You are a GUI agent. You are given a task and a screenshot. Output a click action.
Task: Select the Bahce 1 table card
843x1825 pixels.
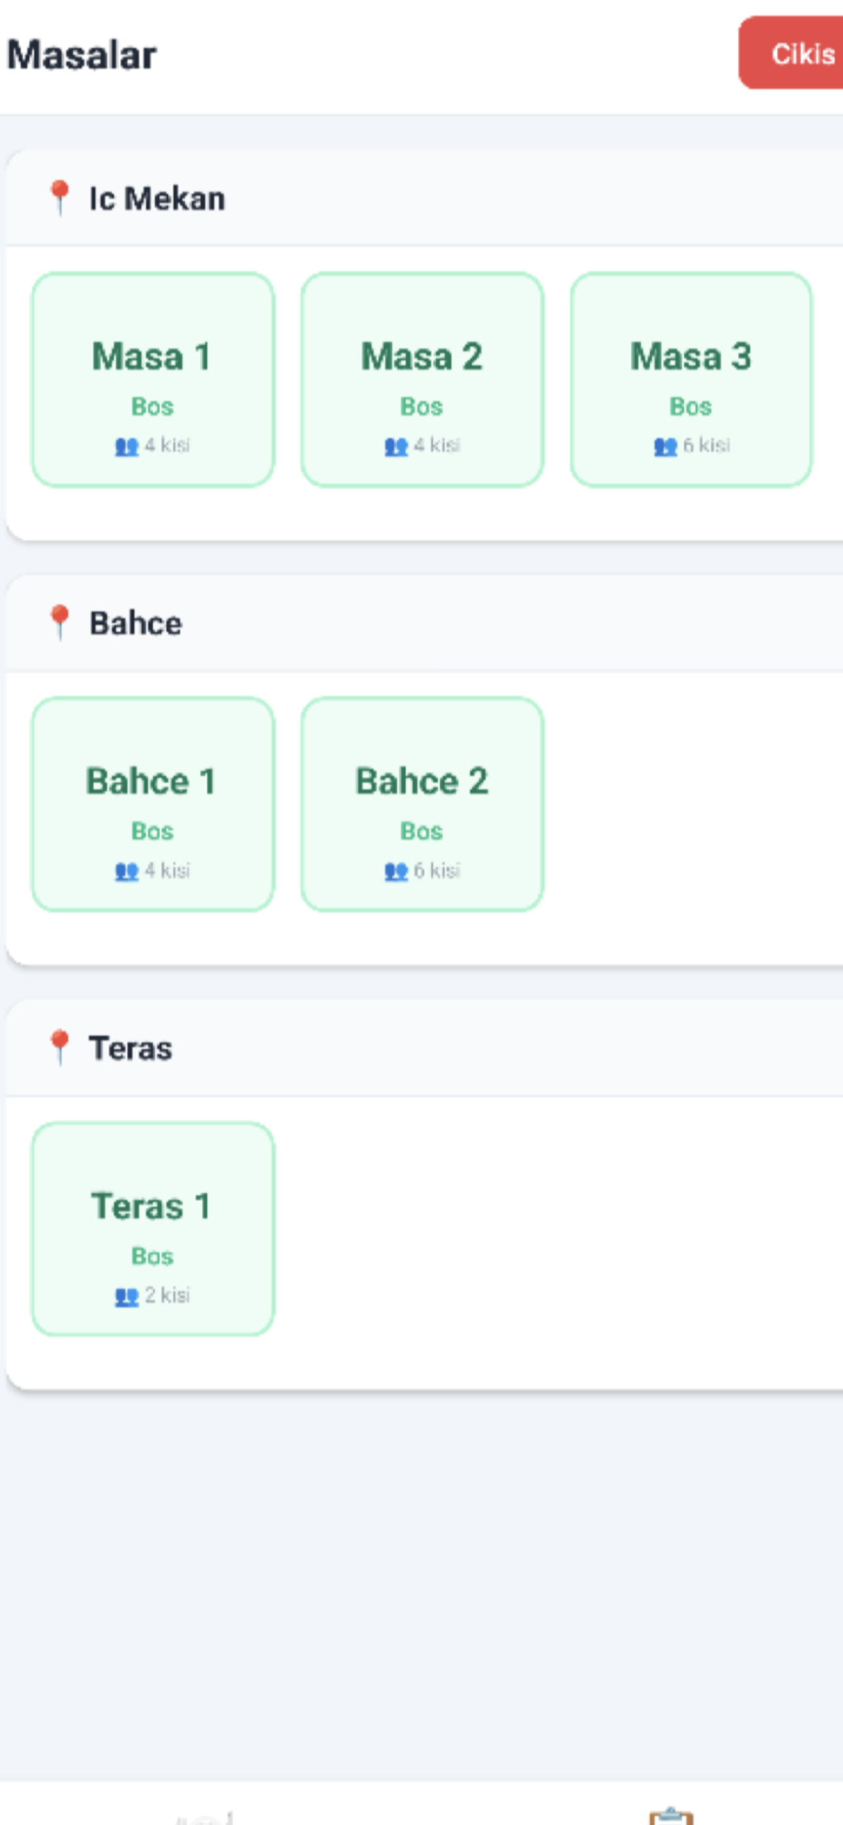(153, 804)
